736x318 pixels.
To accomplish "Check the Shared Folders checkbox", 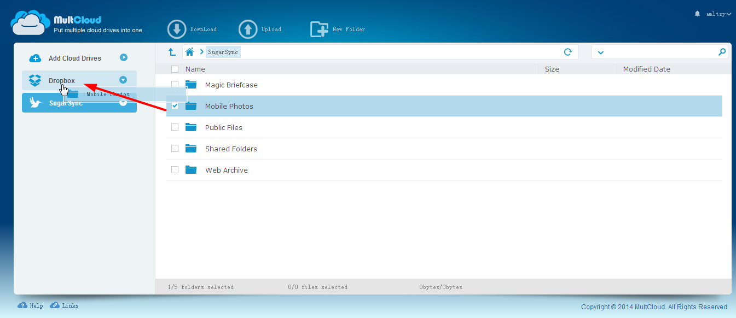I will click(x=175, y=148).
